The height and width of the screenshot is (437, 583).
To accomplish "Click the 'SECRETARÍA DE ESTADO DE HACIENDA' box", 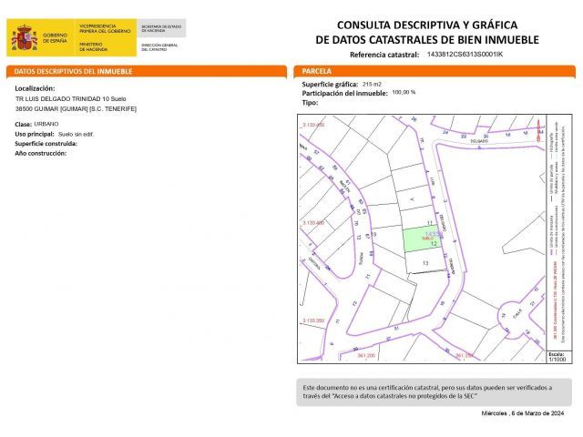I will (x=161, y=28).
